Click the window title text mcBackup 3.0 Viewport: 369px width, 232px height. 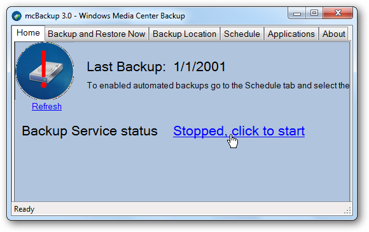coord(48,16)
